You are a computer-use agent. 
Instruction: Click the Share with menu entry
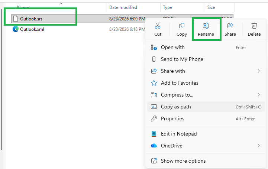click(206, 71)
